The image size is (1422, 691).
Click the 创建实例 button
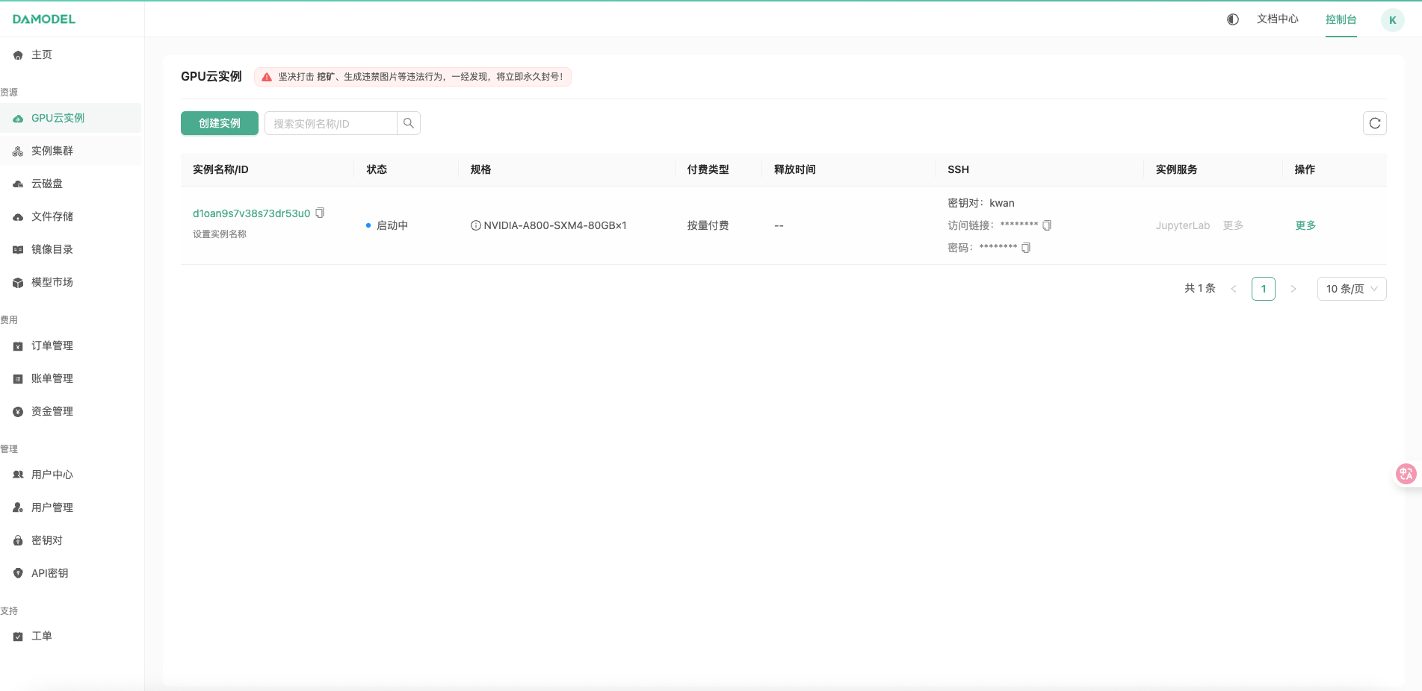(x=220, y=123)
